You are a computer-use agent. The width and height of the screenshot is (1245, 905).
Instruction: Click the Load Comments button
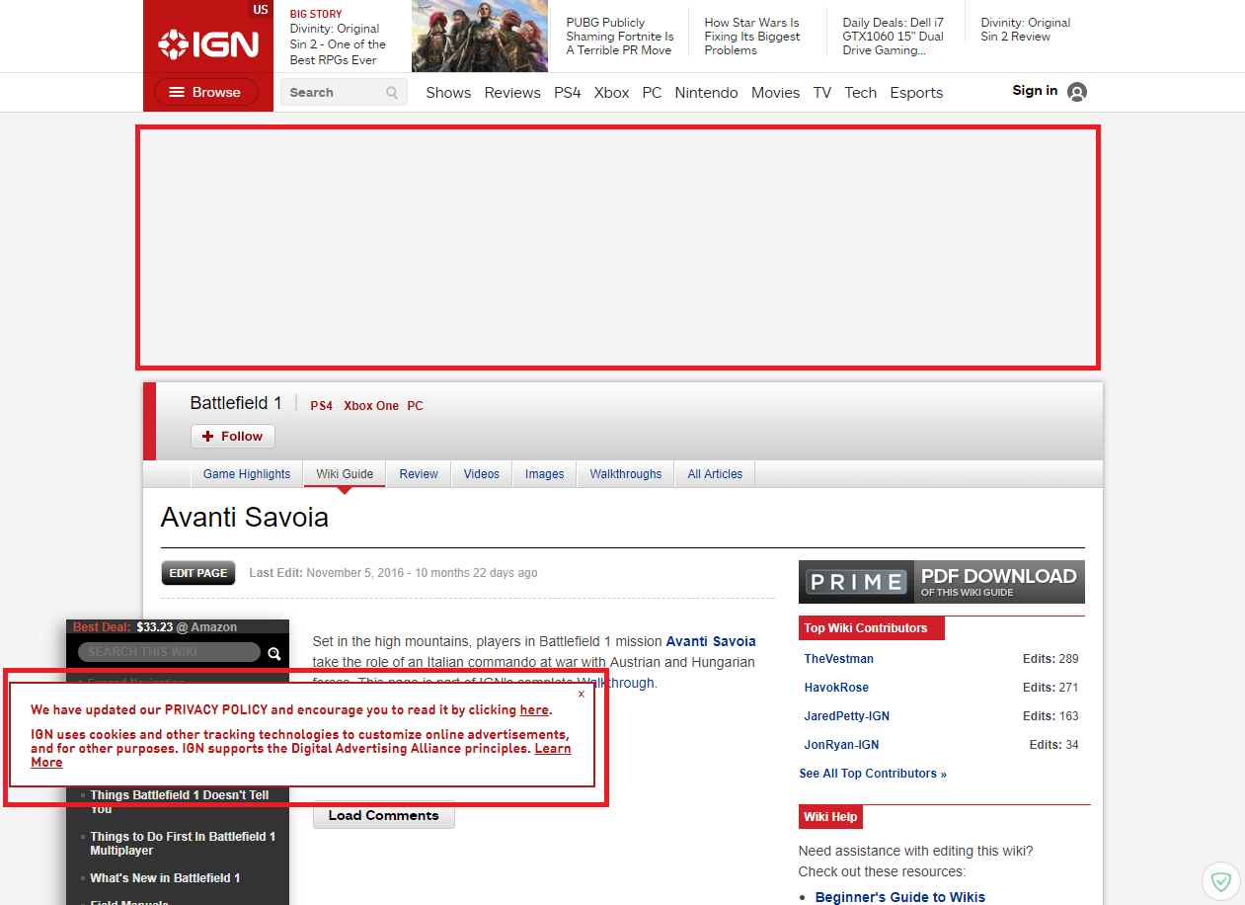[384, 815]
